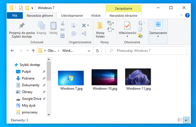
Task: Click the Edit icon in Otwieranie group
Action: pos(141,29)
